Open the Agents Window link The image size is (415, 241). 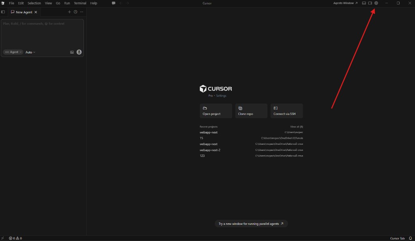(345, 3)
